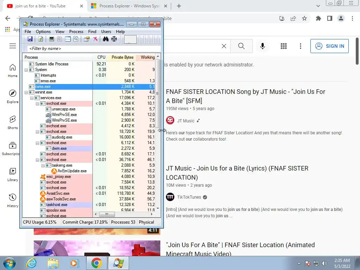Image resolution: width=360 pixels, height=270 pixels.
Task: Collapse the services.exe tree node
Action: [x=32, y=98]
